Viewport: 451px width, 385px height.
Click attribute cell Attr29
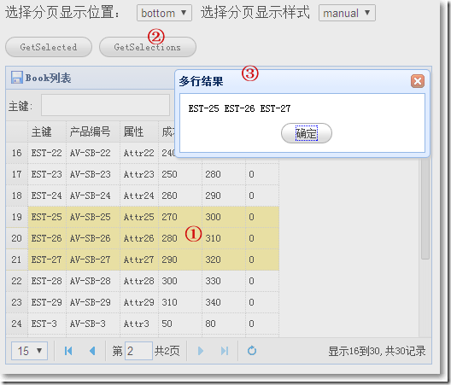coord(138,302)
